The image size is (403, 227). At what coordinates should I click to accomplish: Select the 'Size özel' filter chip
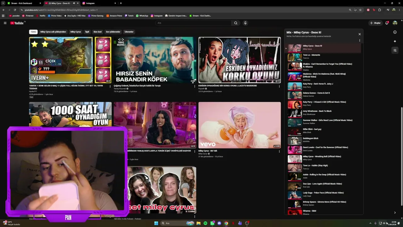coord(98,32)
